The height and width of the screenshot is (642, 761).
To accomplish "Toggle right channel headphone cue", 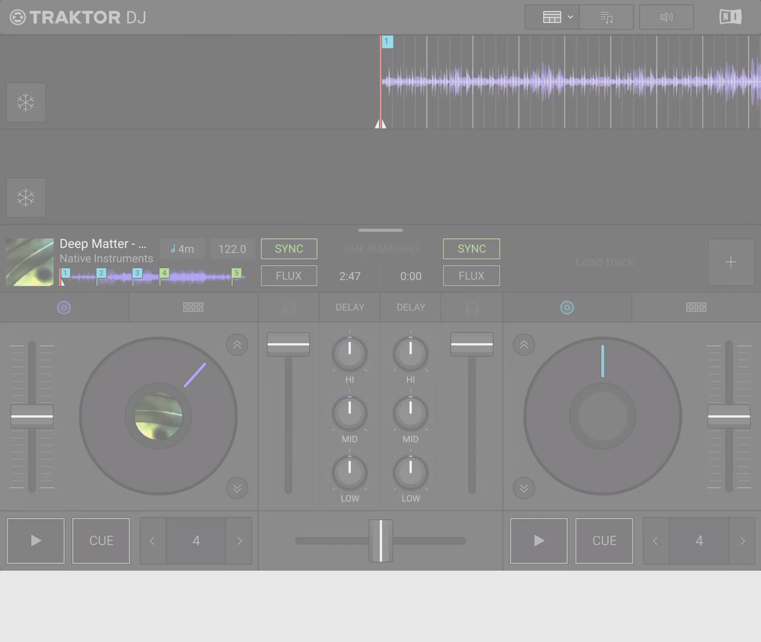I will point(472,308).
